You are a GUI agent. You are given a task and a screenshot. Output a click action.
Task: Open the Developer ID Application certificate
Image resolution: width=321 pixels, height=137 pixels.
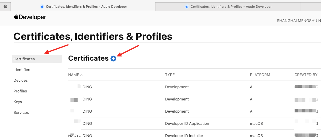coord(187,123)
